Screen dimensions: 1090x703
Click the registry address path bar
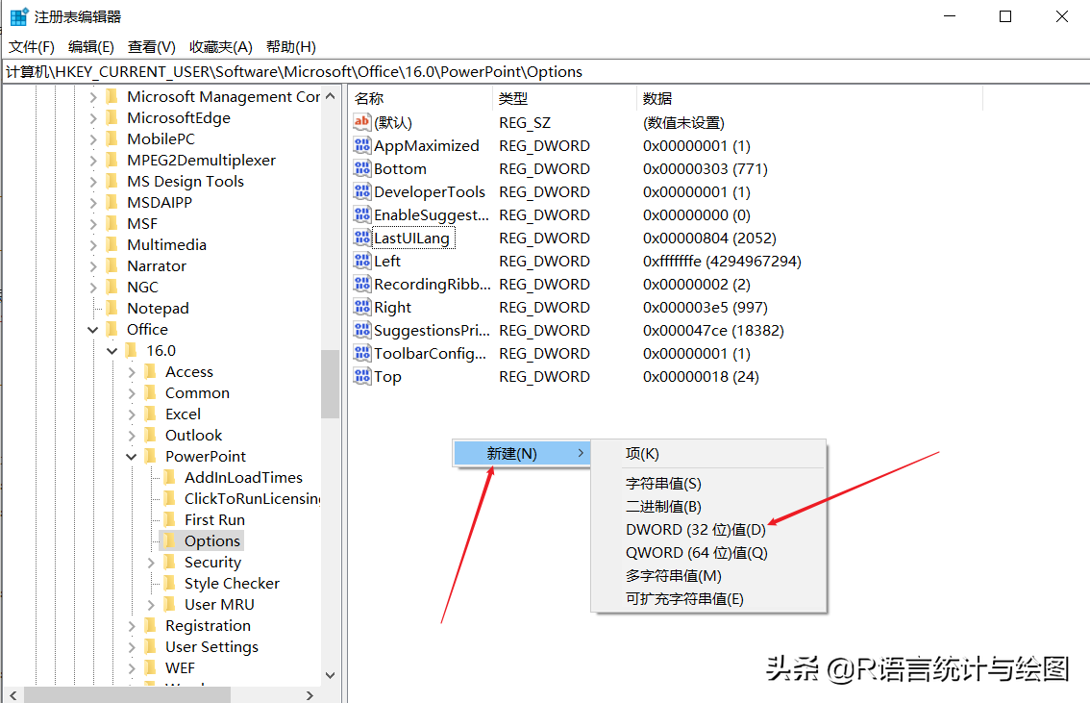click(x=545, y=71)
